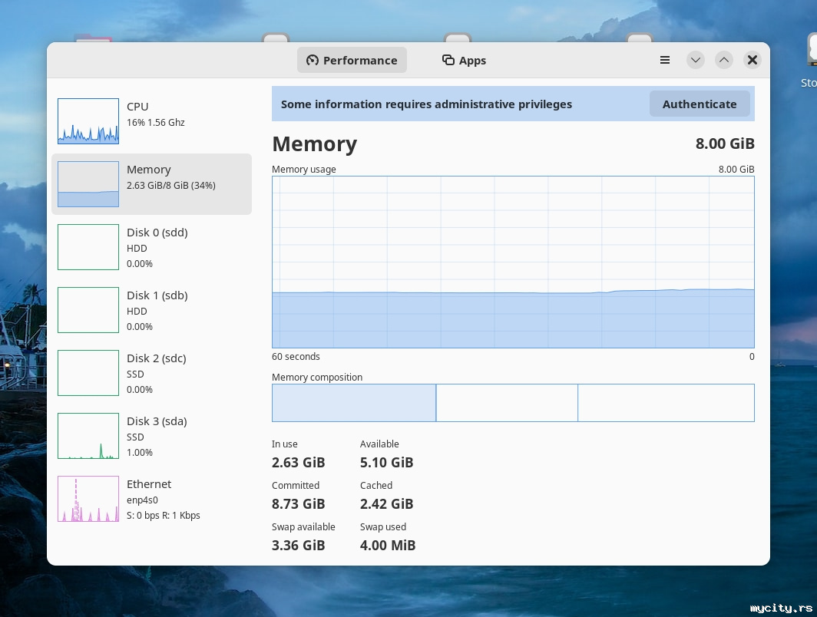Click the down chevron window button

click(696, 60)
